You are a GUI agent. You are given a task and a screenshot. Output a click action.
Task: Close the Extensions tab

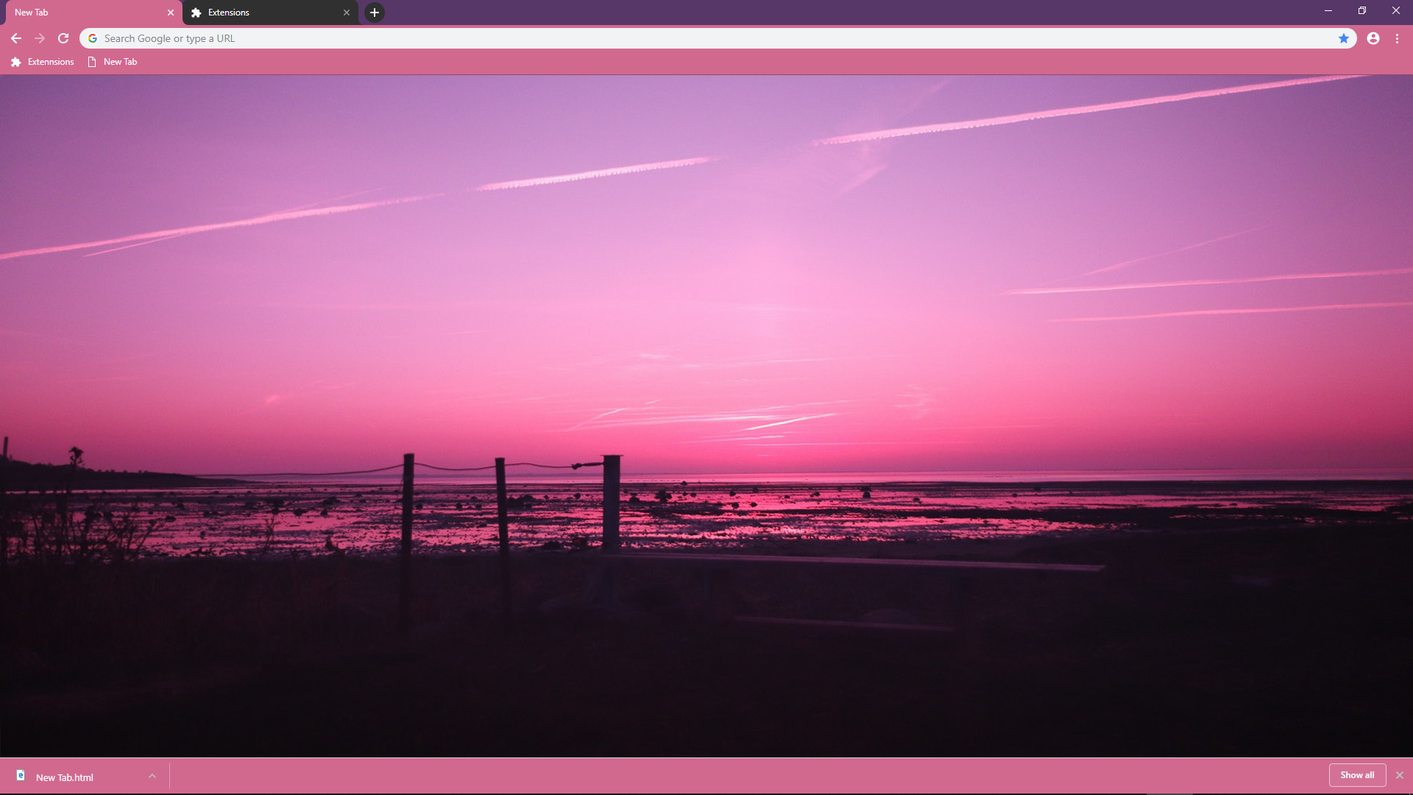point(347,13)
